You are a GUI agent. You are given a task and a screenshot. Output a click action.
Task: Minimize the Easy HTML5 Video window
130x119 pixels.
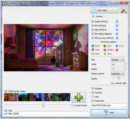(113, 3)
